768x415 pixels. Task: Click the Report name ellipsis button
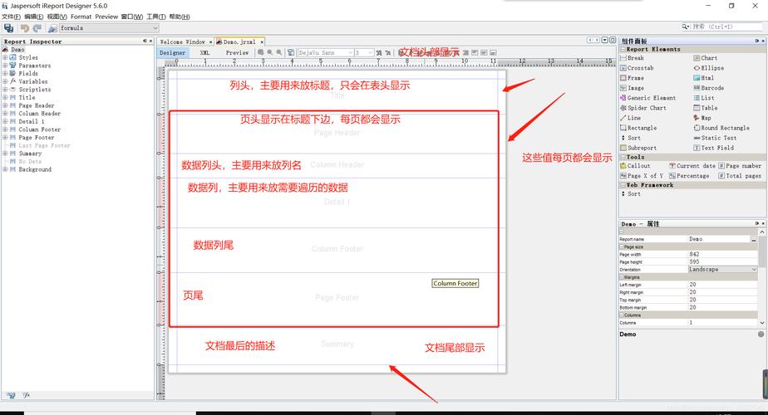click(755, 239)
